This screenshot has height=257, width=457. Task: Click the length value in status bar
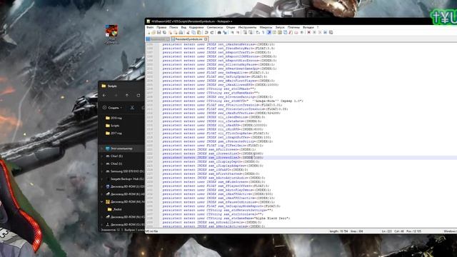point(339,231)
